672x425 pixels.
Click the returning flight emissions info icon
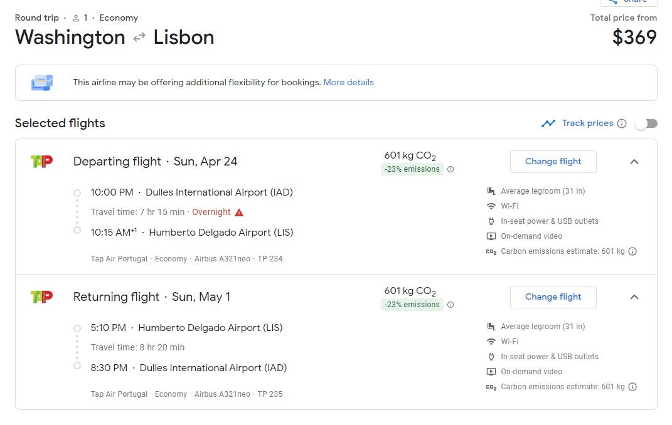click(x=451, y=305)
